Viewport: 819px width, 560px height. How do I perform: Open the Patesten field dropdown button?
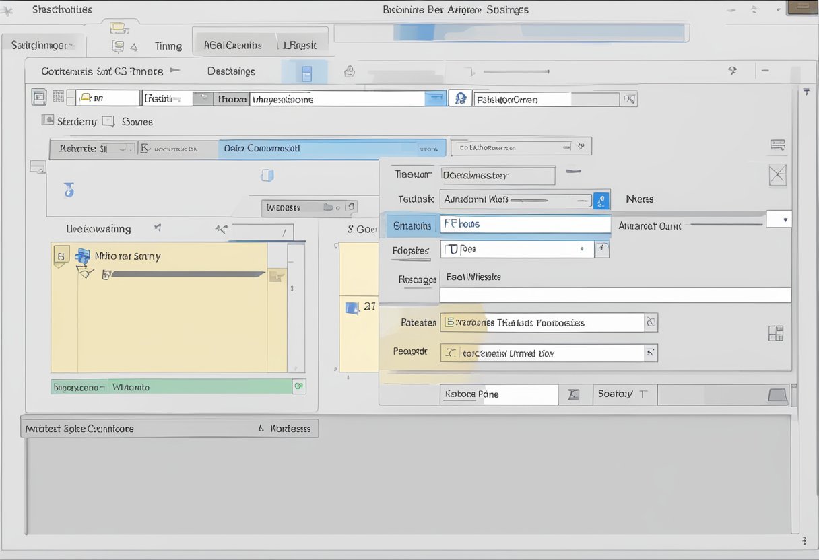pos(651,323)
